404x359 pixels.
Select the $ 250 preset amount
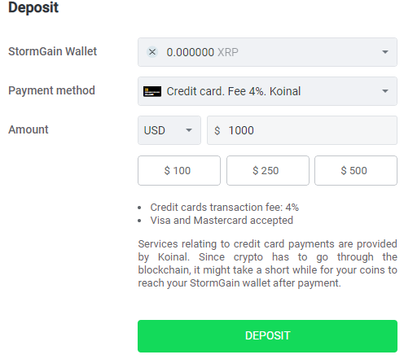coord(268,170)
